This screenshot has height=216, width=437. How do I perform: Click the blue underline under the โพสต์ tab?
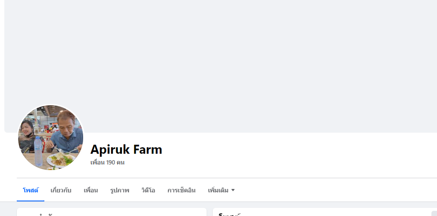pyautogui.click(x=31, y=201)
